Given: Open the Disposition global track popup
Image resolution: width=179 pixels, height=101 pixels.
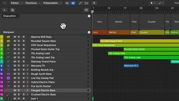Looking at the screenshot, I should [x=11, y=16].
